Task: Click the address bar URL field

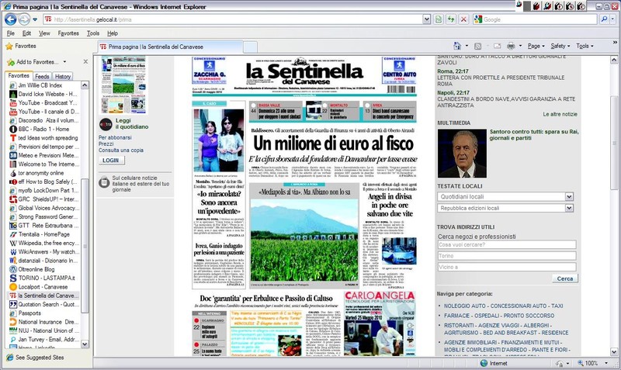Action: pyautogui.click(x=233, y=19)
